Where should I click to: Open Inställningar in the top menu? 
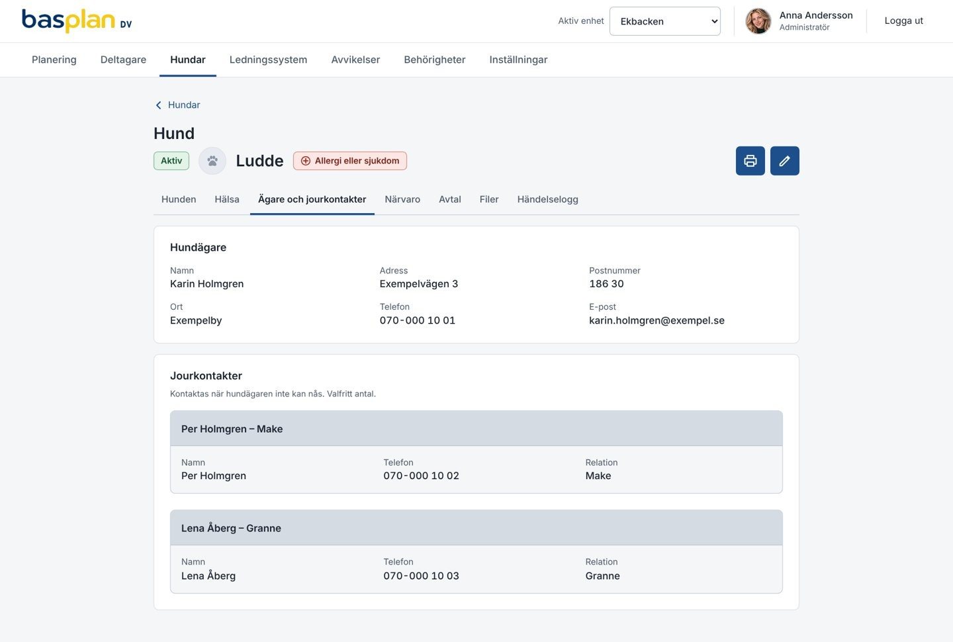tap(518, 60)
